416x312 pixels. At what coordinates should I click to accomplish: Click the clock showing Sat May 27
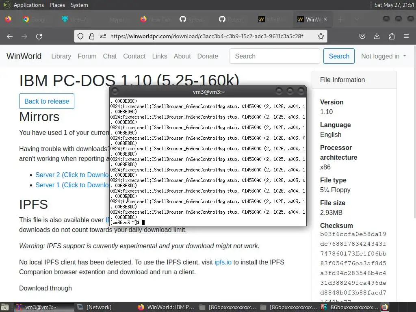[394, 5]
